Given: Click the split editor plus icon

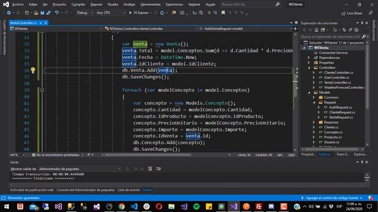Looking at the screenshot, I should pyautogui.click(x=295, y=29).
